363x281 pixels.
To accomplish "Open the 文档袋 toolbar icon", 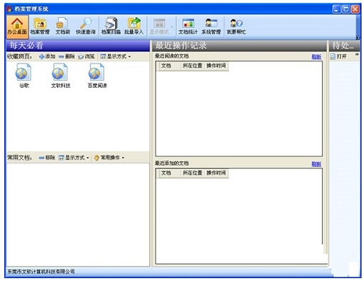I will tap(63, 26).
